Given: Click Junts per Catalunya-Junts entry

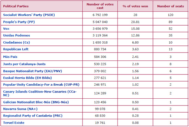Looking at the screenshot, I should pos(24,64).
